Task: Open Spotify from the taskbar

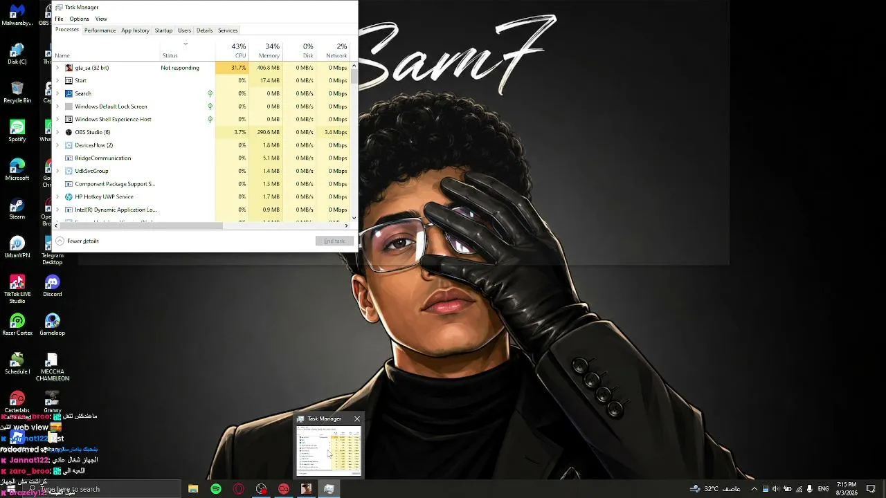Action: coord(216,489)
